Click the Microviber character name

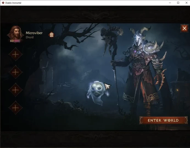point(34,33)
